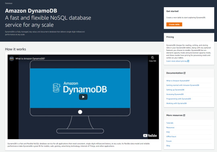
Task: Open the Tutorials resource link
Action: (x=170, y=123)
